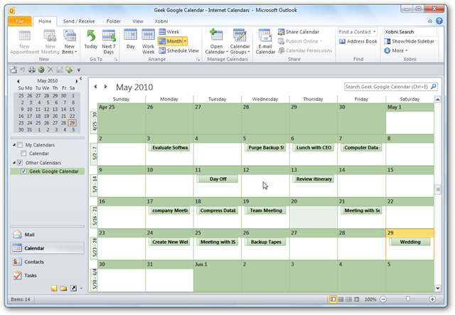The image size is (455, 315).
Task: Click the Delete X icon in quick toolbar
Action: [x=50, y=70]
